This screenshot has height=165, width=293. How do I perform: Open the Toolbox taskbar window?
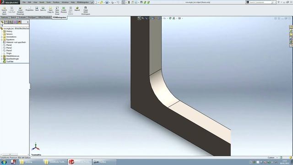coord(104,162)
